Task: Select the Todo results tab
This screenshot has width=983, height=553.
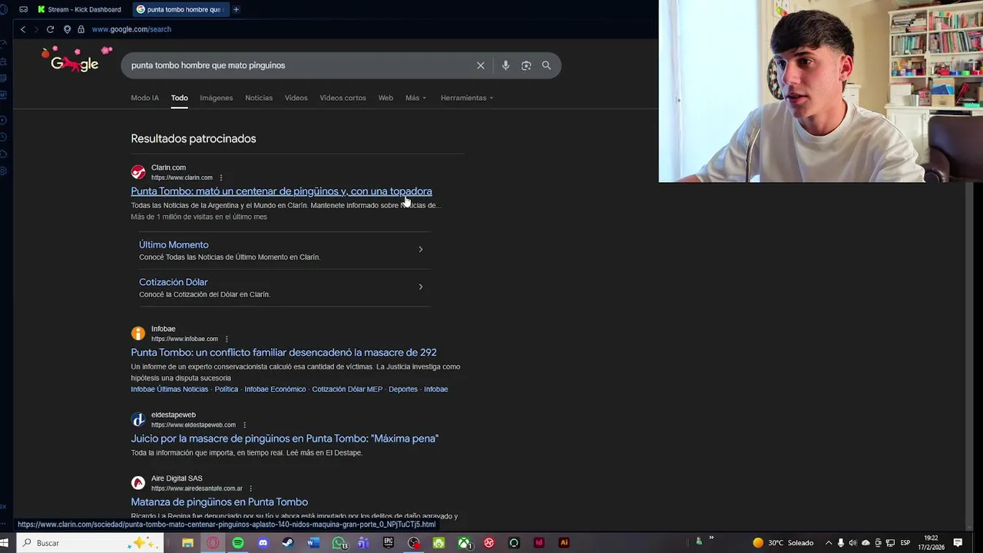Action: pos(179,98)
